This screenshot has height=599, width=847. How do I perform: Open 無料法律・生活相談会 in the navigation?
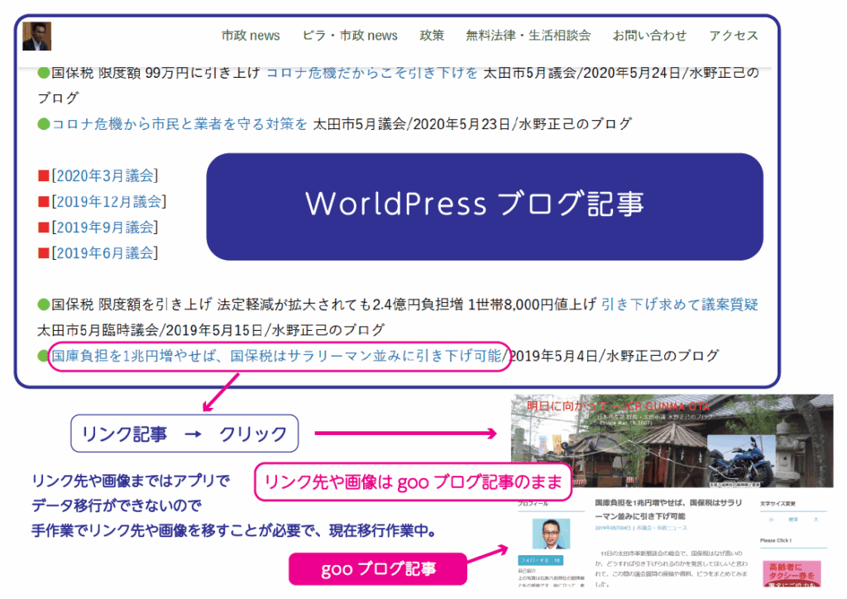tap(528, 36)
